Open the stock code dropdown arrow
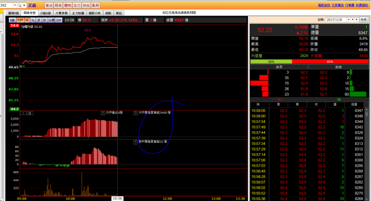This screenshot has width=371, height=201. (15, 5)
